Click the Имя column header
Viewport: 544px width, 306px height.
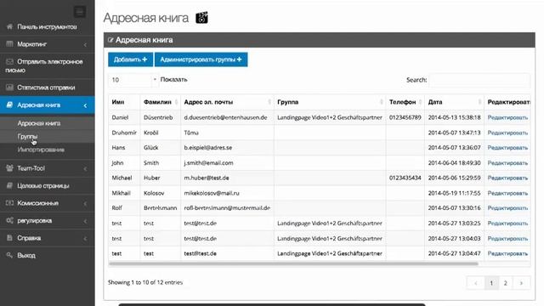pos(124,102)
